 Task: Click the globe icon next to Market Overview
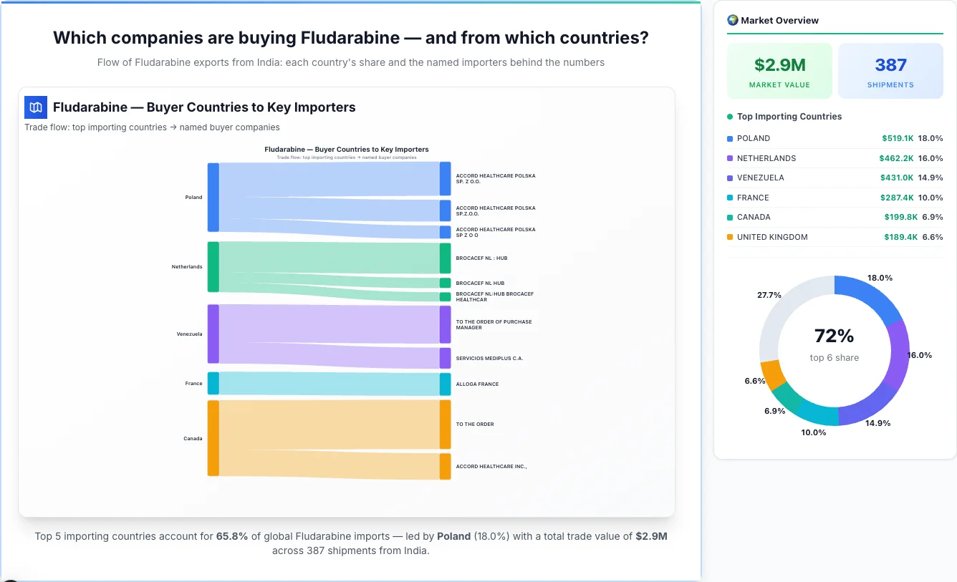pos(732,20)
